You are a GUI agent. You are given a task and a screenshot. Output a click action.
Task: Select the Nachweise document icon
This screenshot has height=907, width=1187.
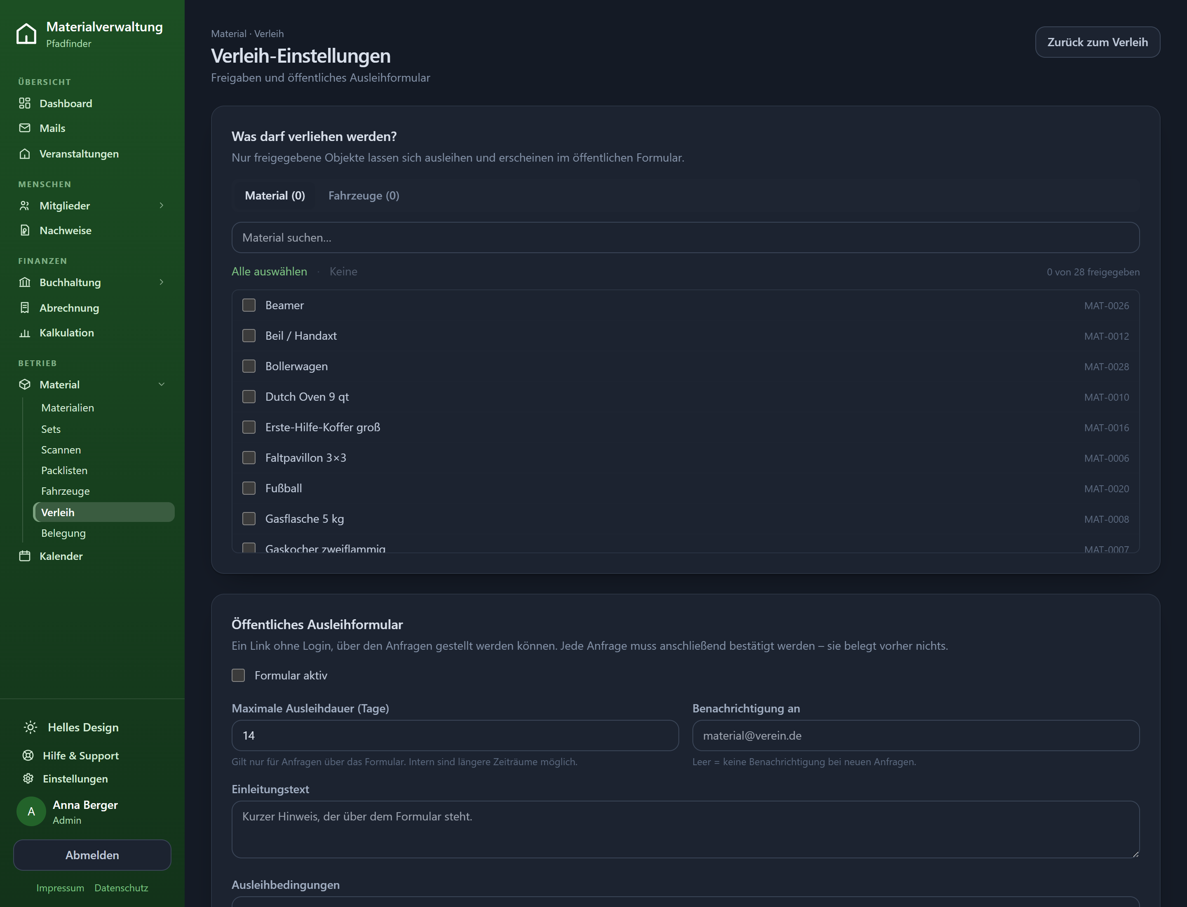pos(25,230)
